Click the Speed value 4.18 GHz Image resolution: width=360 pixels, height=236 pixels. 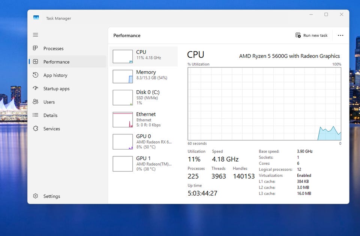tap(225, 159)
